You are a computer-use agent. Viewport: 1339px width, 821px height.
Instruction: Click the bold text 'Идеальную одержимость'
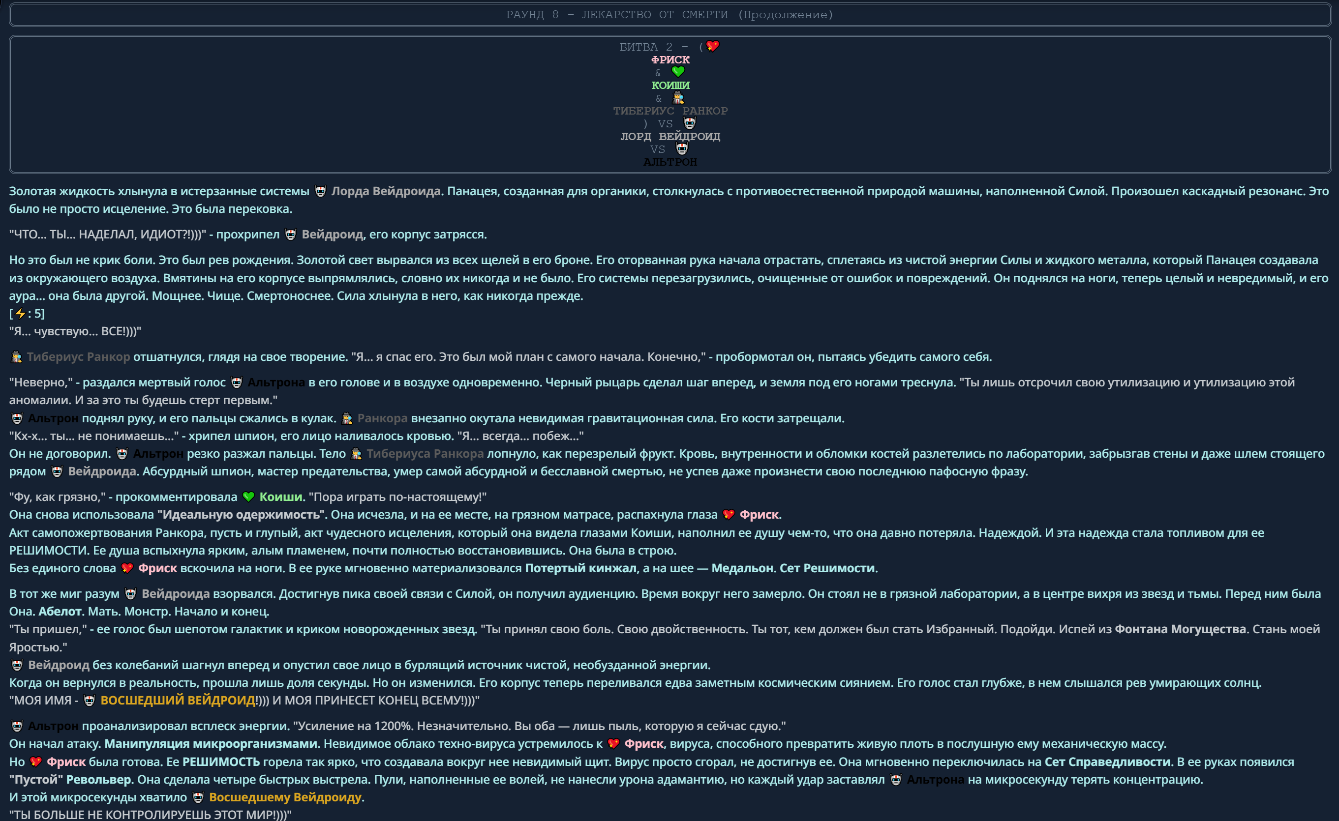241,515
